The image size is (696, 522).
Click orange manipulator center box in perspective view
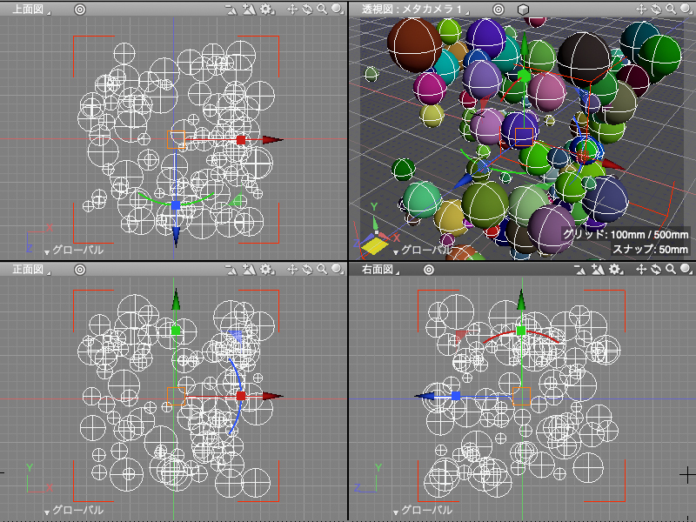tap(524, 137)
